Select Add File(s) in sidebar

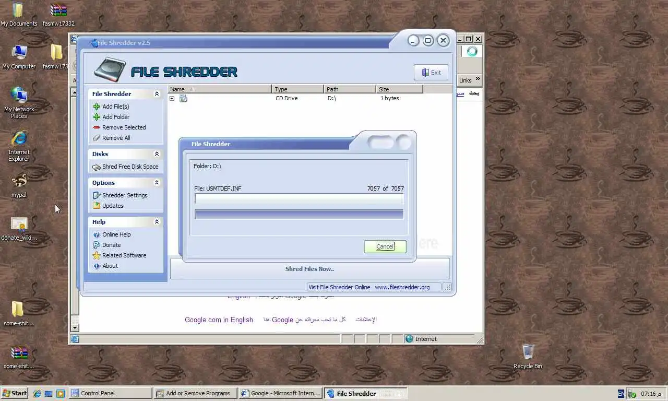(x=115, y=107)
